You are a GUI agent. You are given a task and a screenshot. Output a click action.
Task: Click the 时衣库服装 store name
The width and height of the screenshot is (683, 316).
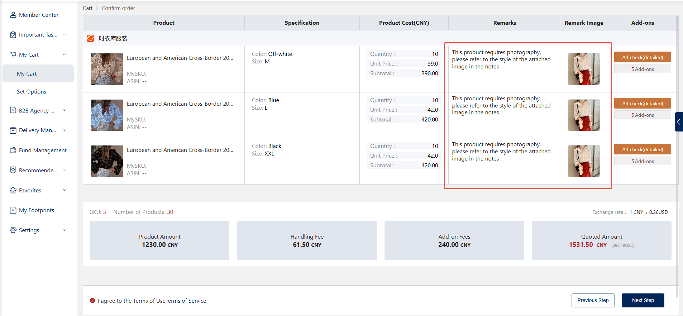pyautogui.click(x=113, y=38)
